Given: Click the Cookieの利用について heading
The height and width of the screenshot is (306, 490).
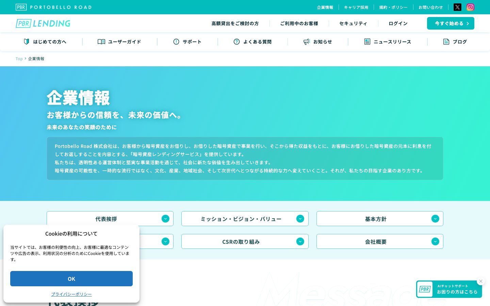Looking at the screenshot, I should click(x=71, y=234).
